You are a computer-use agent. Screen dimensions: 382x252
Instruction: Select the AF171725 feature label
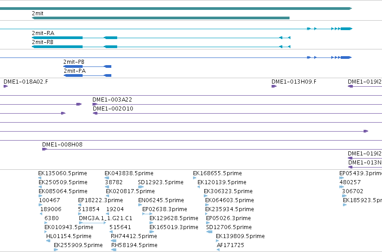(230, 245)
